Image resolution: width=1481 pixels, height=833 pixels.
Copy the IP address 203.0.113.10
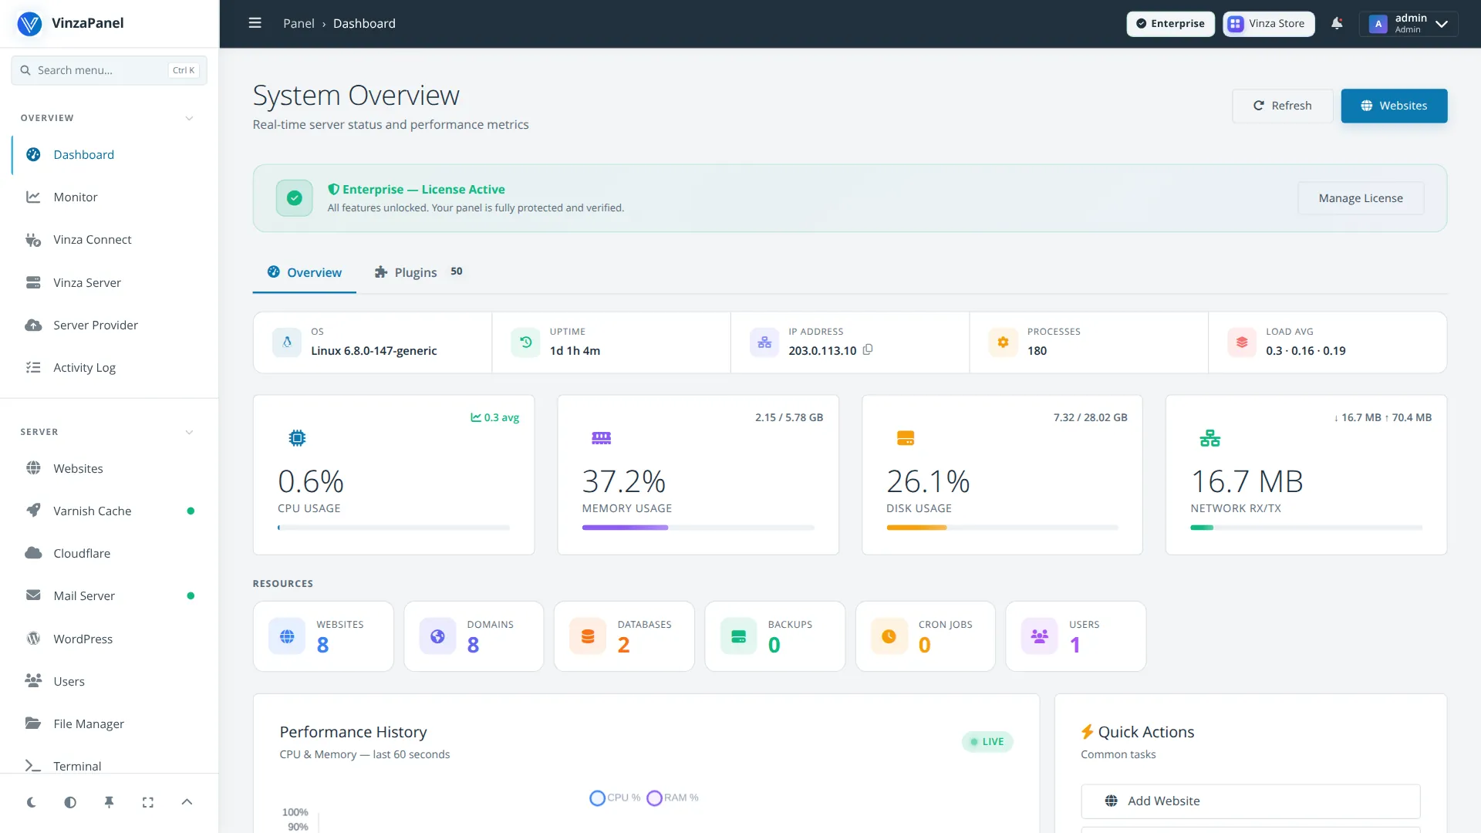coord(868,349)
